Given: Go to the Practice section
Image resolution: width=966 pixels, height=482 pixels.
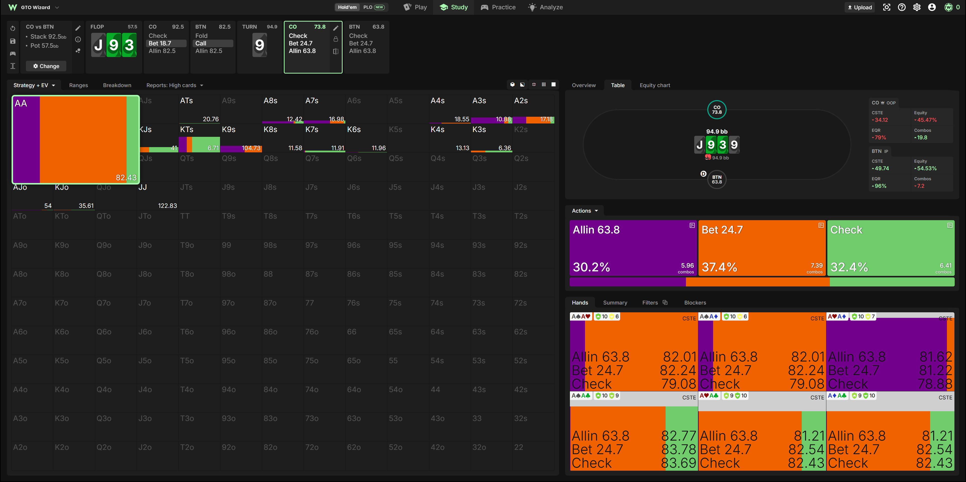Looking at the screenshot, I should 498,7.
